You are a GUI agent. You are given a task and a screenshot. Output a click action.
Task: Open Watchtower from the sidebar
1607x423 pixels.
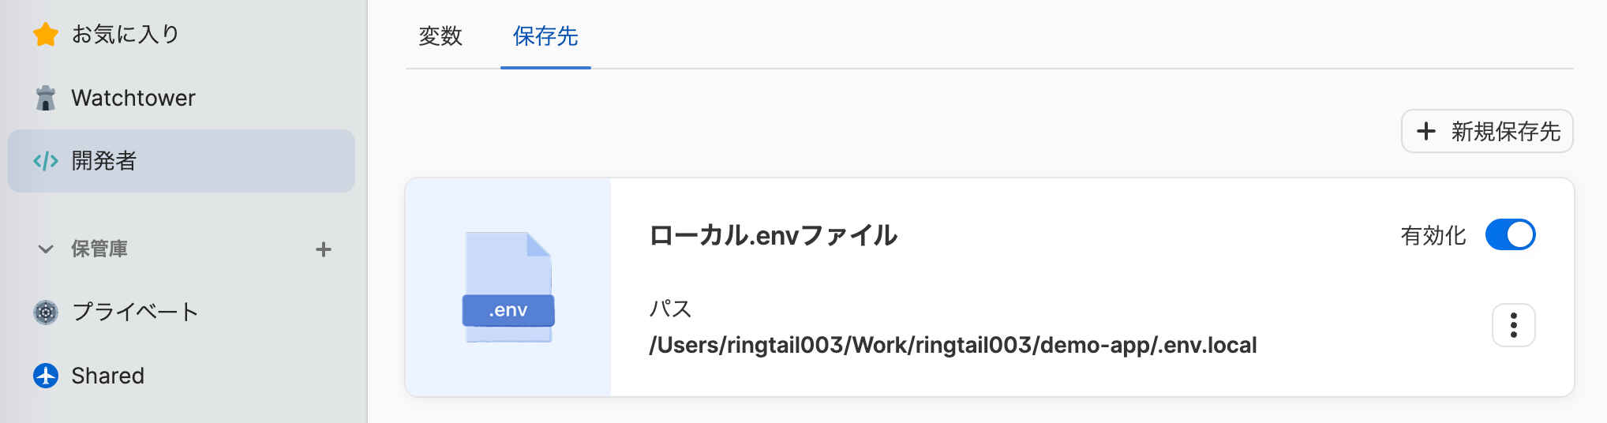133,98
